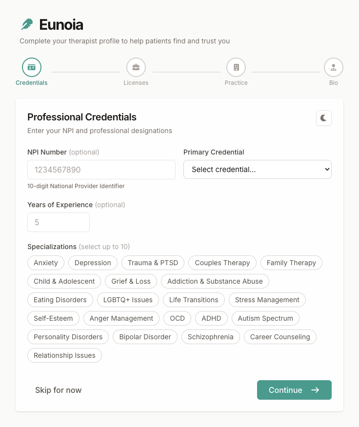Select the Depression specialization chip

pyautogui.click(x=93, y=263)
